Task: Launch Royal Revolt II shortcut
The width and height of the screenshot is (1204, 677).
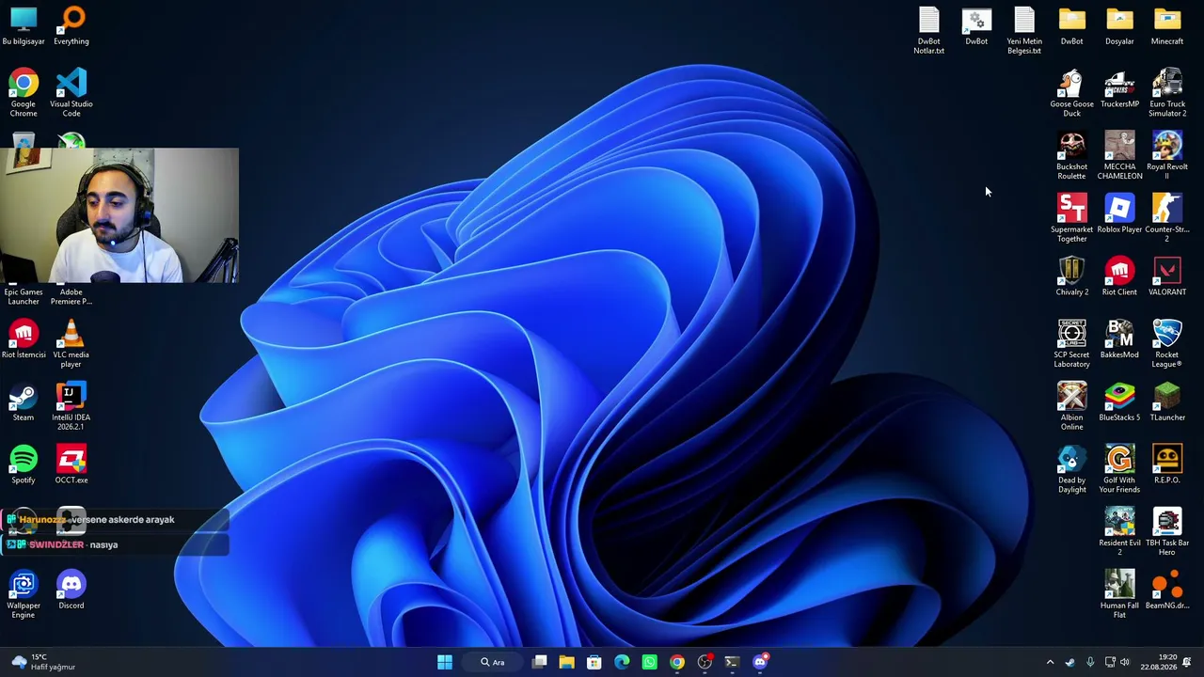Action: point(1167,155)
